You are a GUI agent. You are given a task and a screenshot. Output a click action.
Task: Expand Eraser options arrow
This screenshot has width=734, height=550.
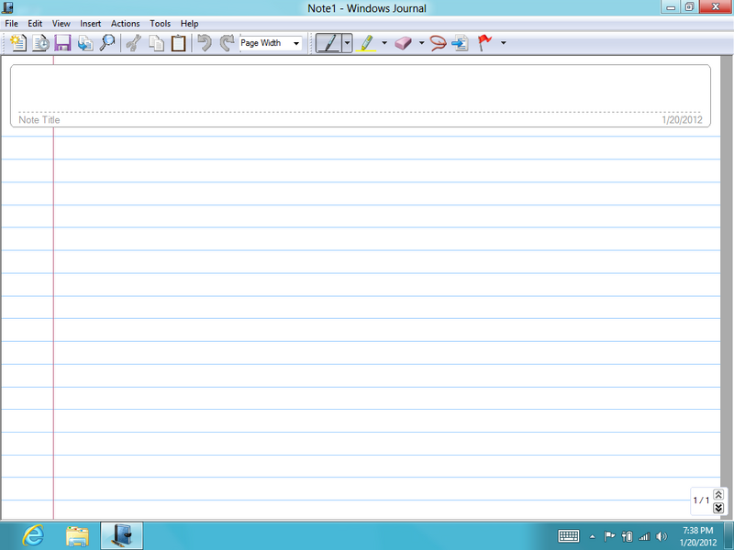[x=421, y=43]
